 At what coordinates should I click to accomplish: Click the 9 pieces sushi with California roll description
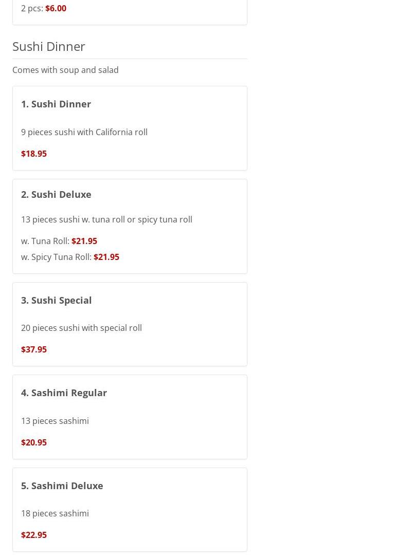(x=84, y=132)
